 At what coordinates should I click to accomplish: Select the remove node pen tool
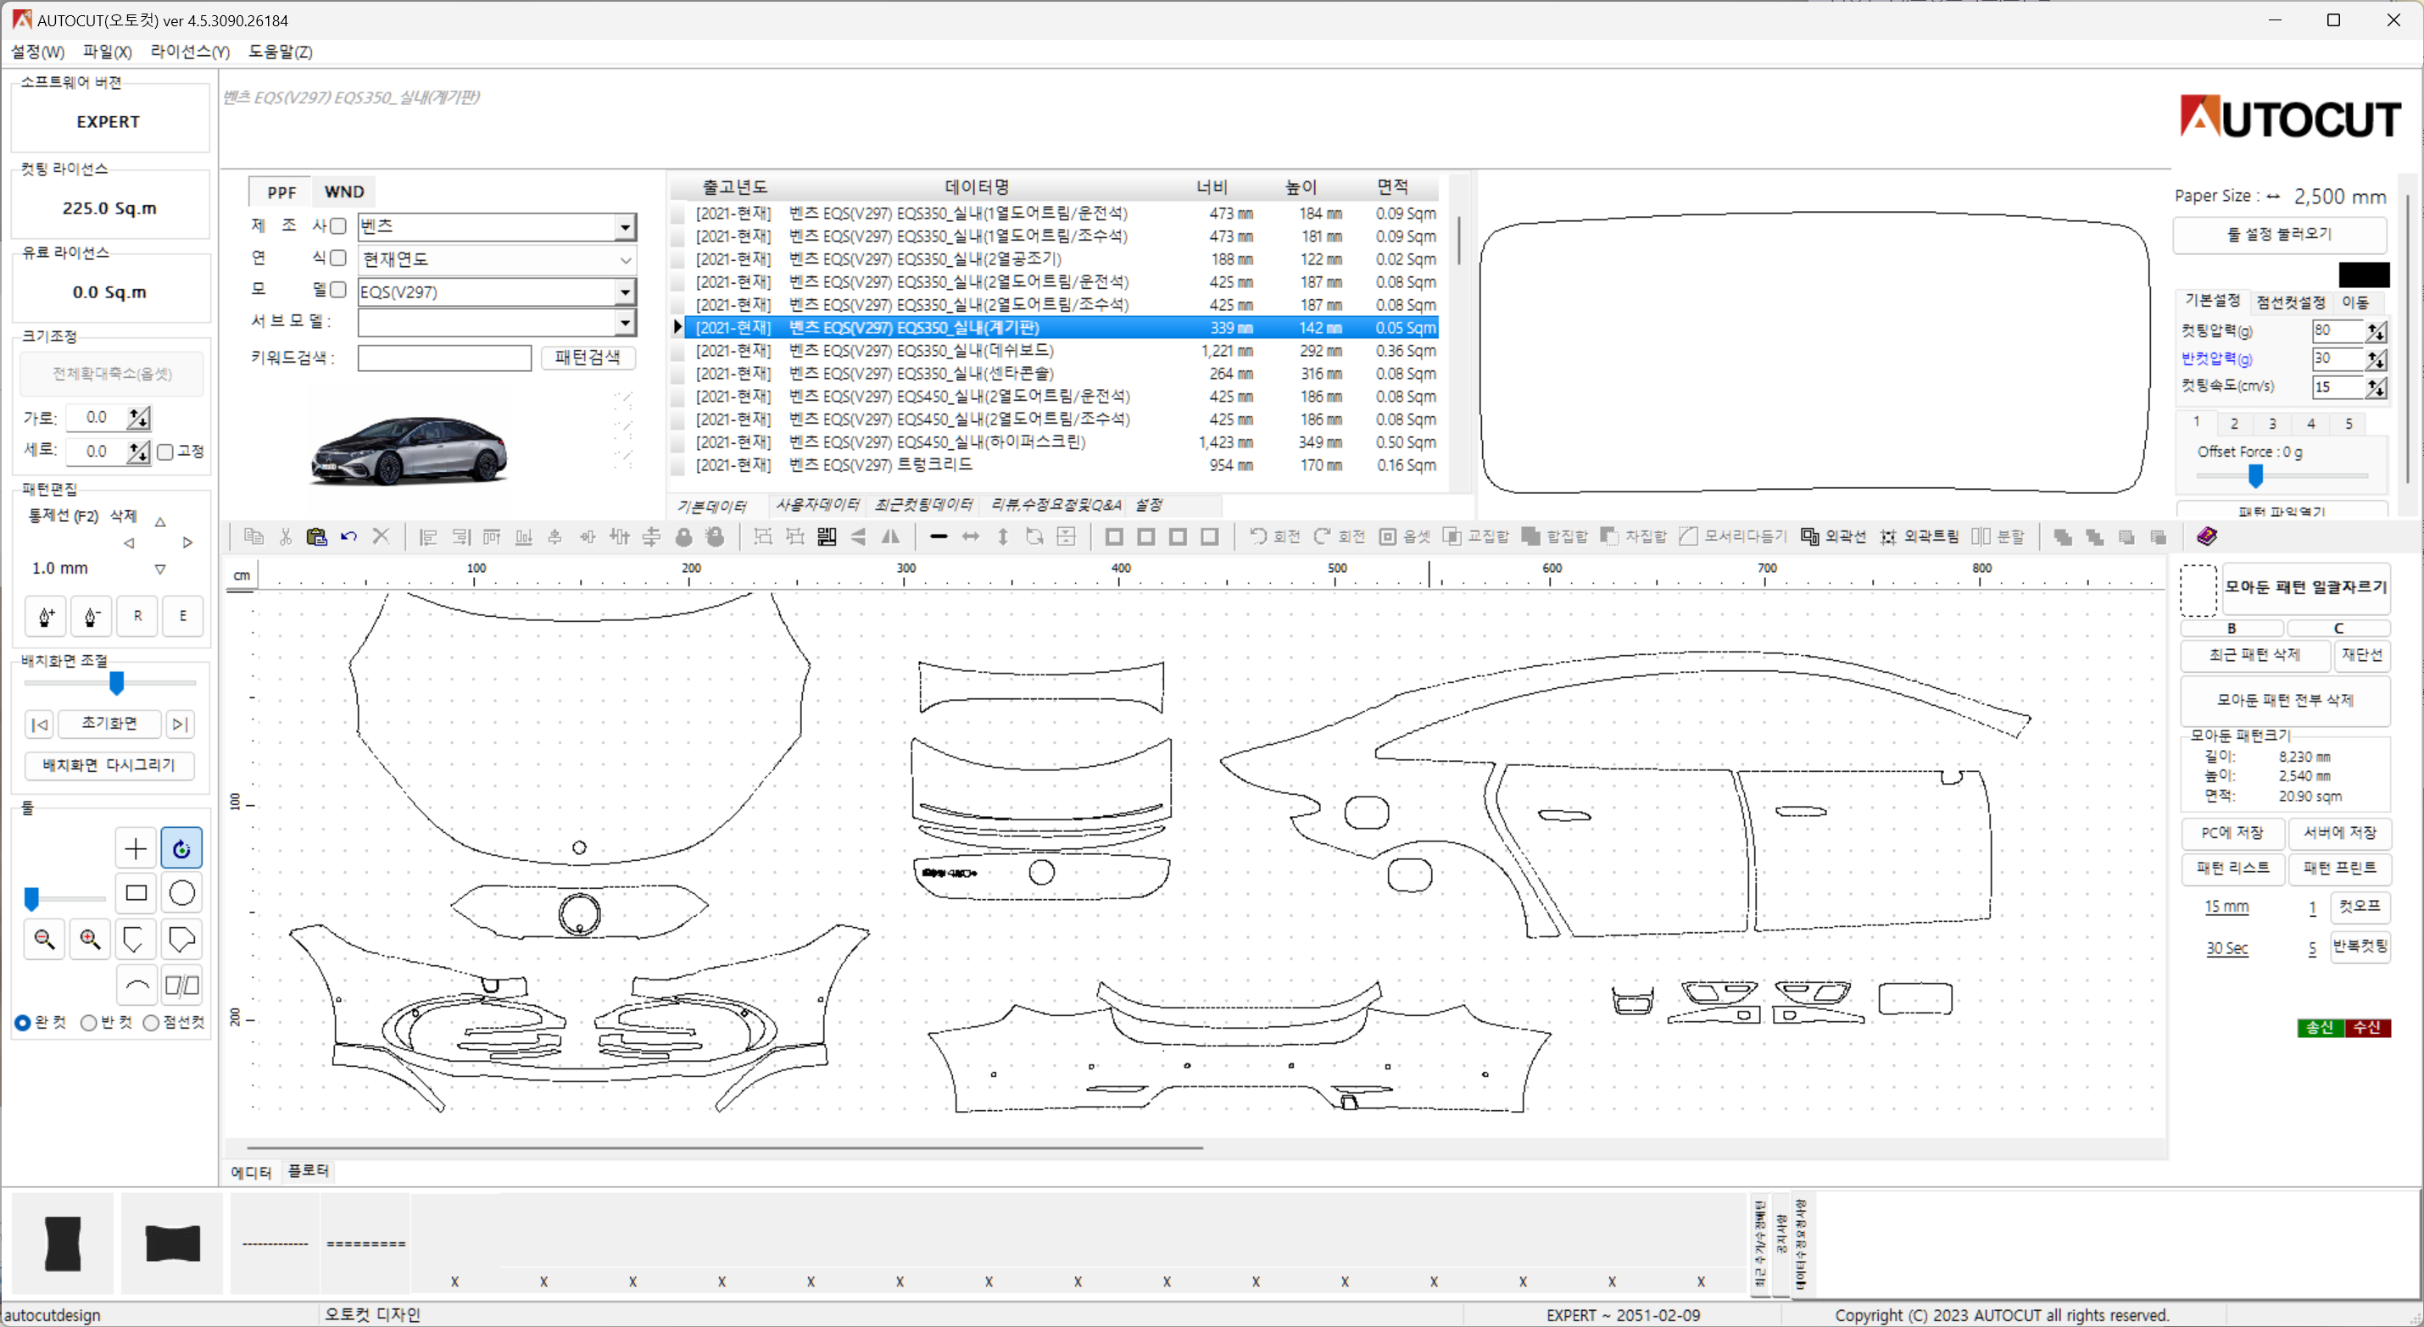(x=92, y=616)
